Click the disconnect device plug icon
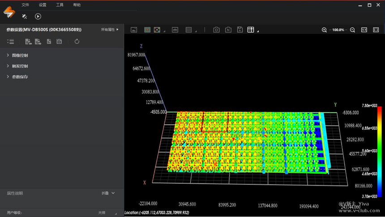 point(24,17)
